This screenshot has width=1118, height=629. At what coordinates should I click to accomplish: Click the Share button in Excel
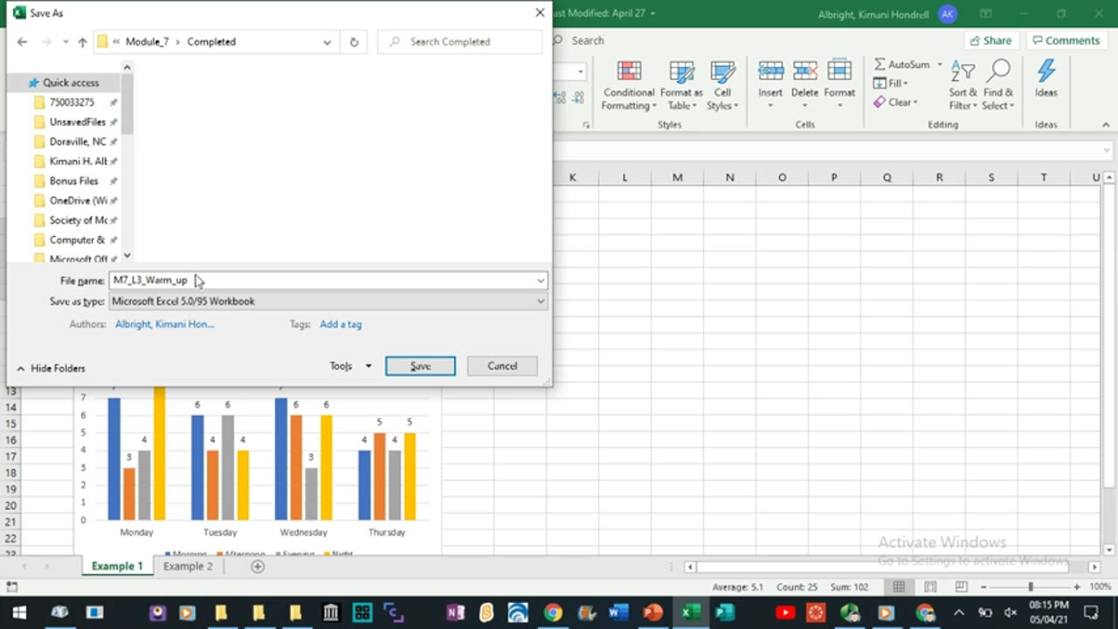pyautogui.click(x=990, y=40)
